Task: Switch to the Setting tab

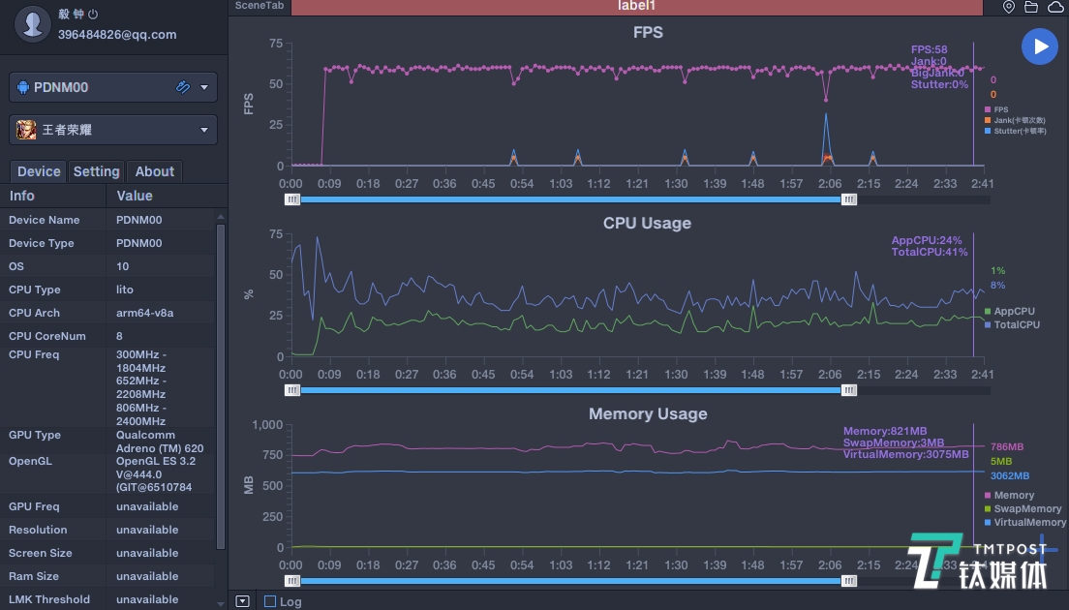Action: pyautogui.click(x=96, y=171)
